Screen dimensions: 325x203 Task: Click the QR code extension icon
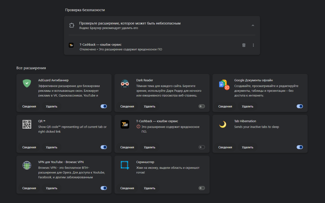(x=27, y=124)
